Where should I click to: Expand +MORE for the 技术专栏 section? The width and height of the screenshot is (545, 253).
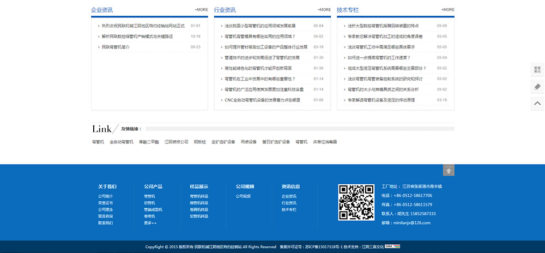tap(447, 10)
